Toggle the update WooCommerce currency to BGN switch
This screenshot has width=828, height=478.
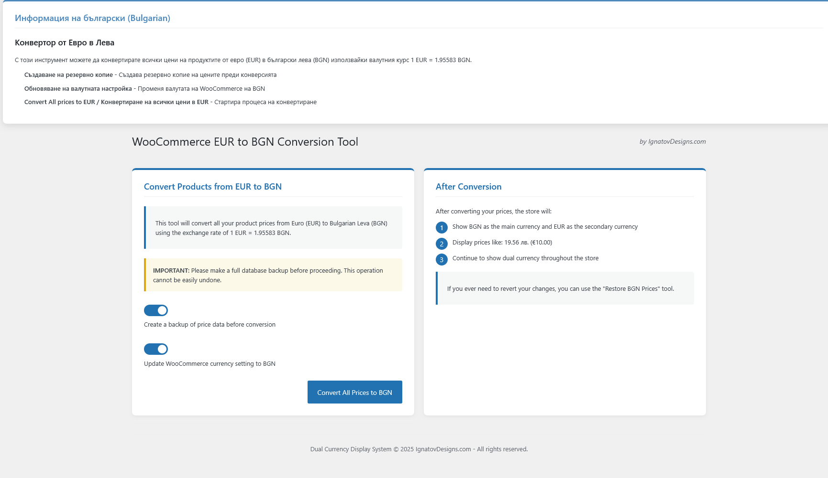[156, 349]
